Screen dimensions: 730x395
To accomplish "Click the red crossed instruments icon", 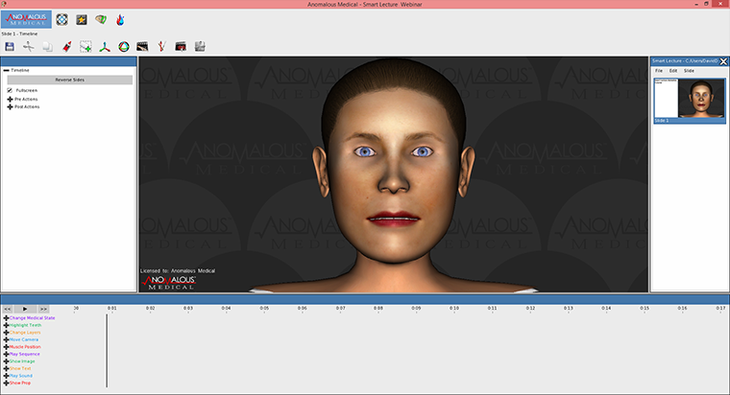I will click(x=161, y=46).
